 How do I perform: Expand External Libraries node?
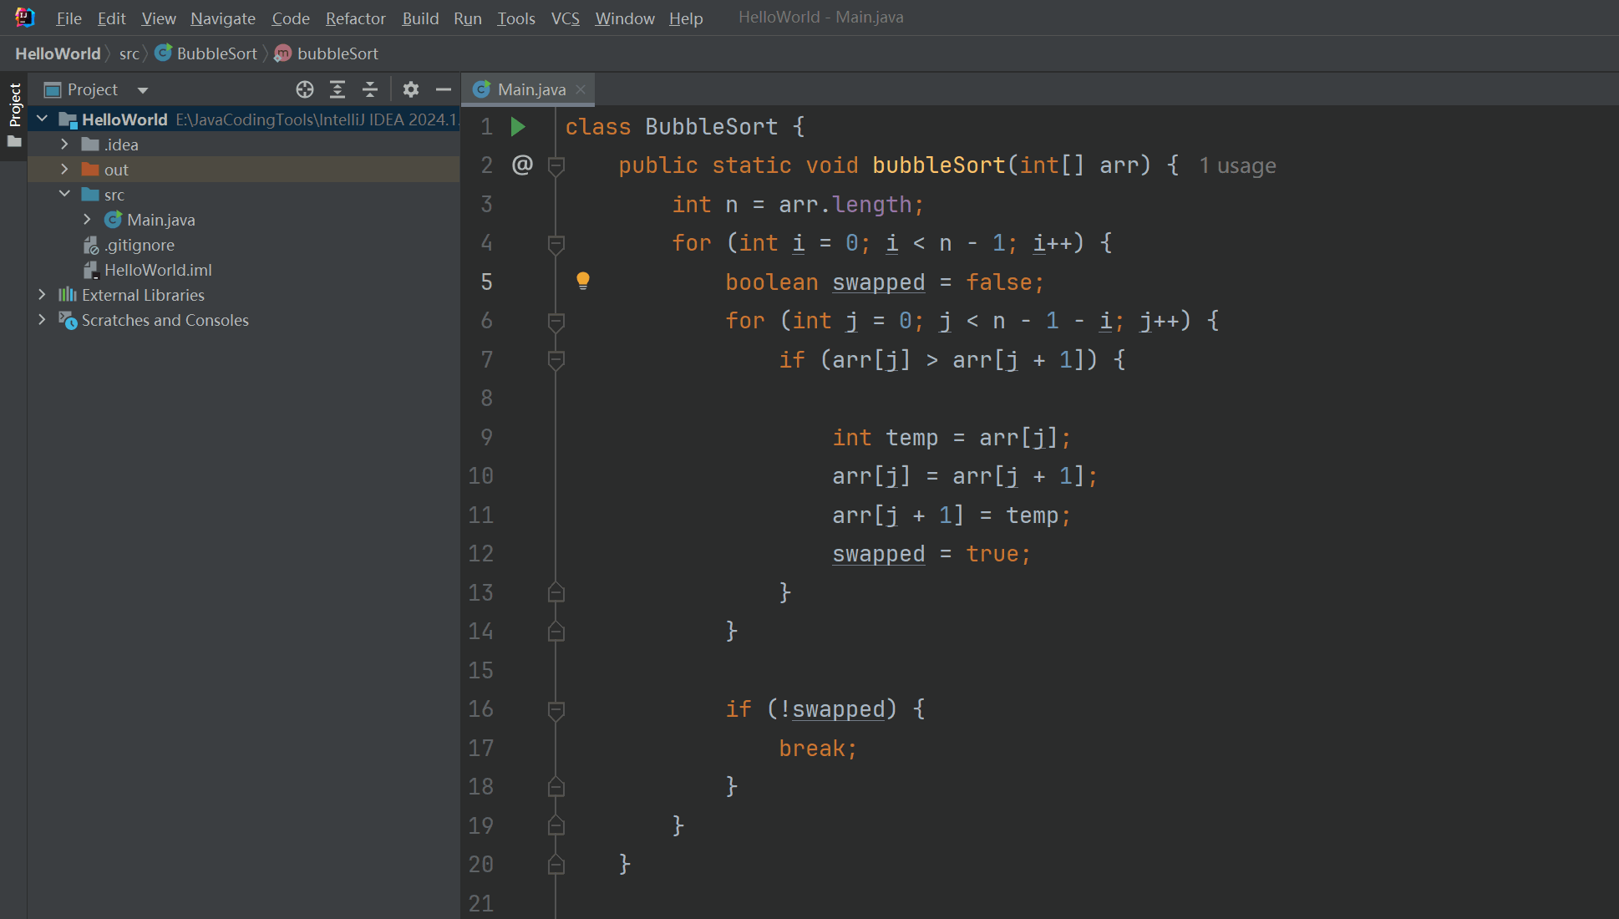(42, 295)
